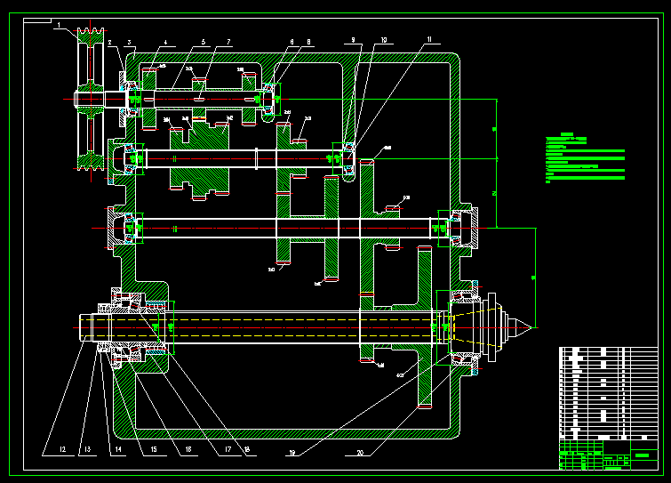Select part callout number 2
Image resolution: width=671 pixels, height=483 pixels.
coord(110,43)
